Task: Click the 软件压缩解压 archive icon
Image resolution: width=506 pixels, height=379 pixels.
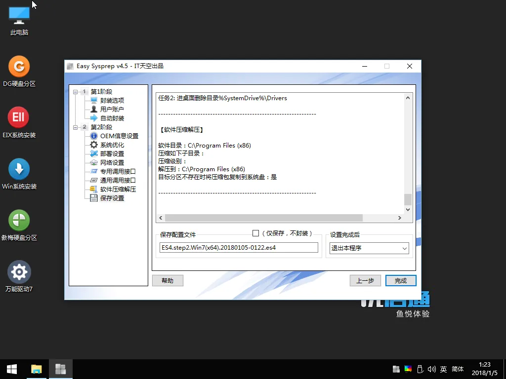Action: (94, 189)
